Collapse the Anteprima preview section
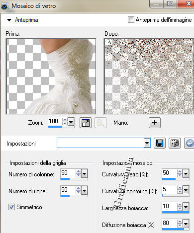Screen dimensions: 194x233 point(9,20)
